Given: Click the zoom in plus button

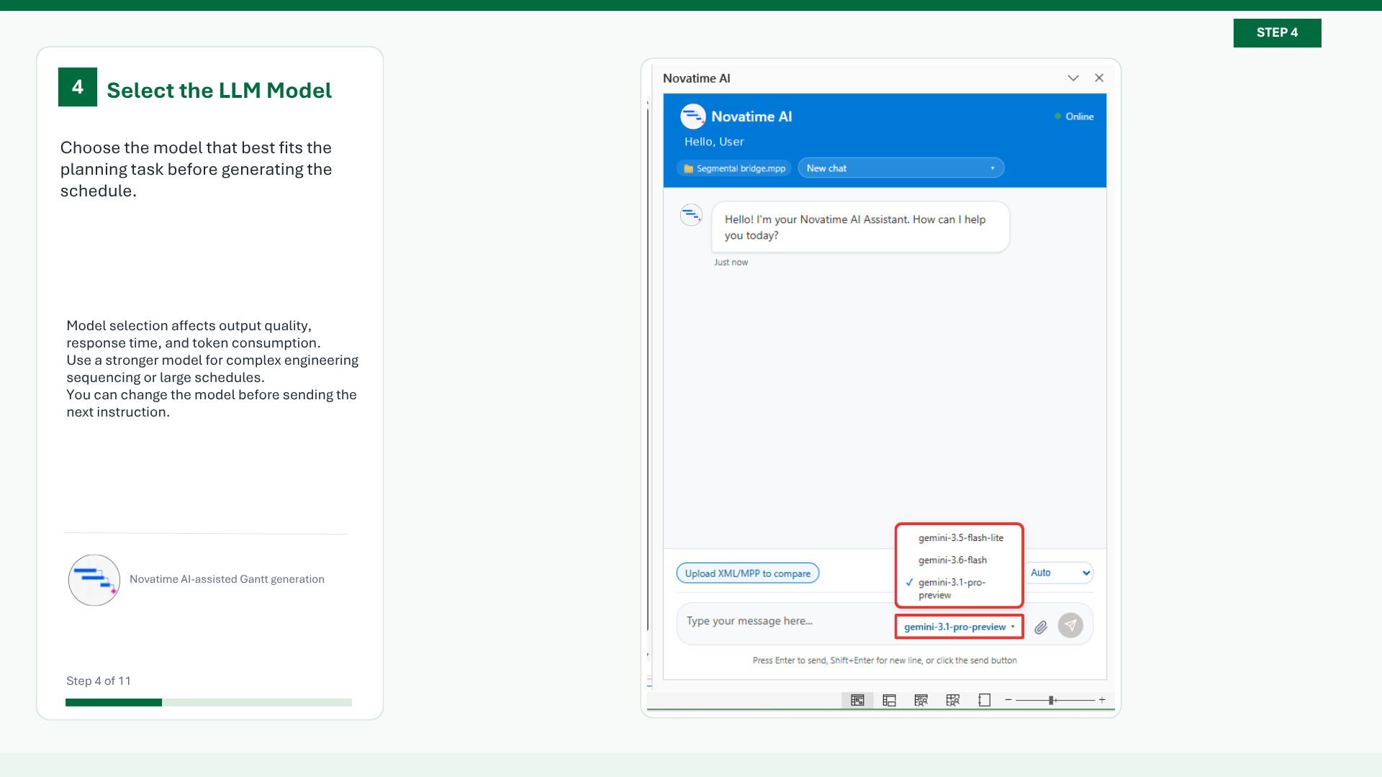Looking at the screenshot, I should click(x=1102, y=700).
